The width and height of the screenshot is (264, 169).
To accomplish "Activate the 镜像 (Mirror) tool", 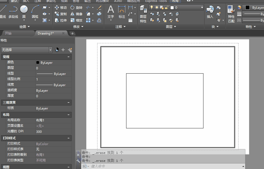I will point(76,14).
